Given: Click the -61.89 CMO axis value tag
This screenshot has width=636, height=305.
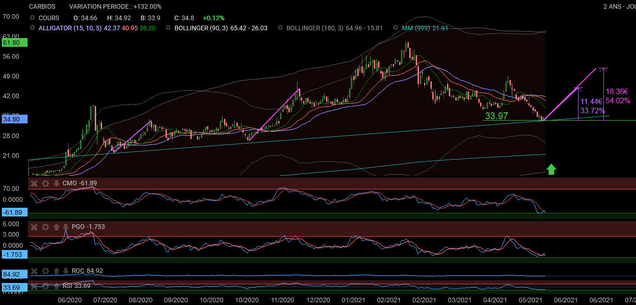Looking at the screenshot, I should [x=14, y=212].
